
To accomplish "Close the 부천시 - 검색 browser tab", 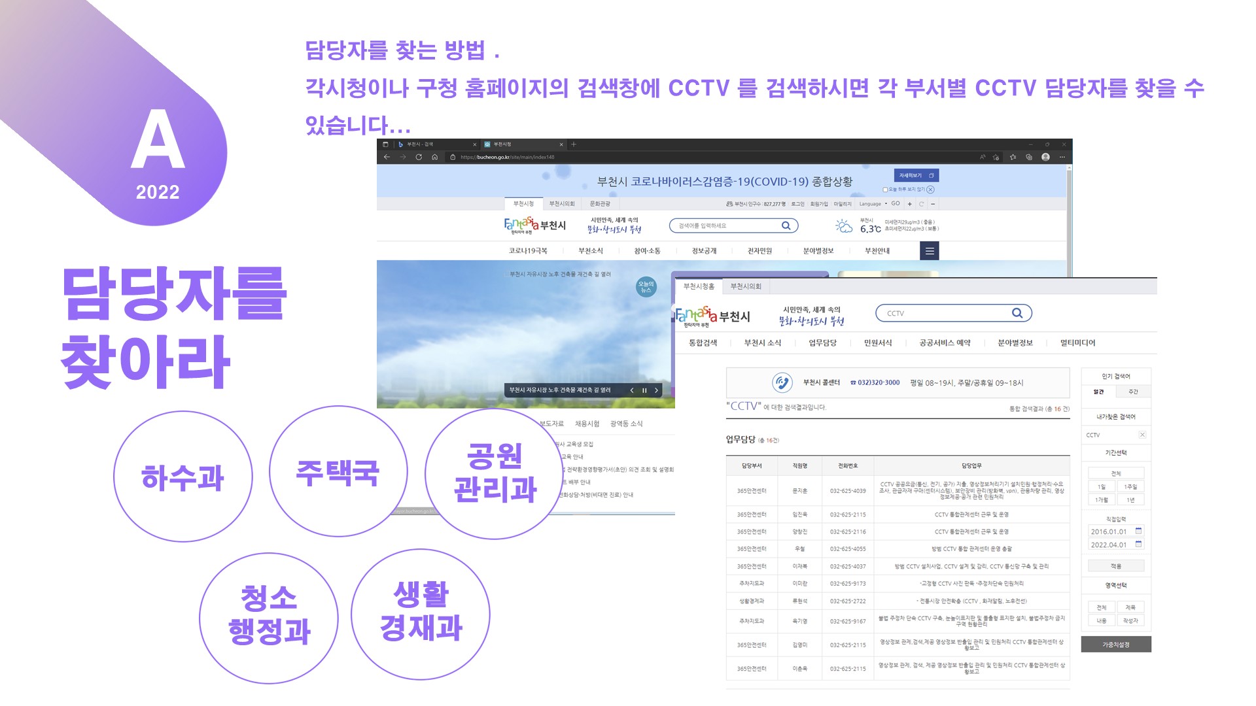I will (475, 144).
